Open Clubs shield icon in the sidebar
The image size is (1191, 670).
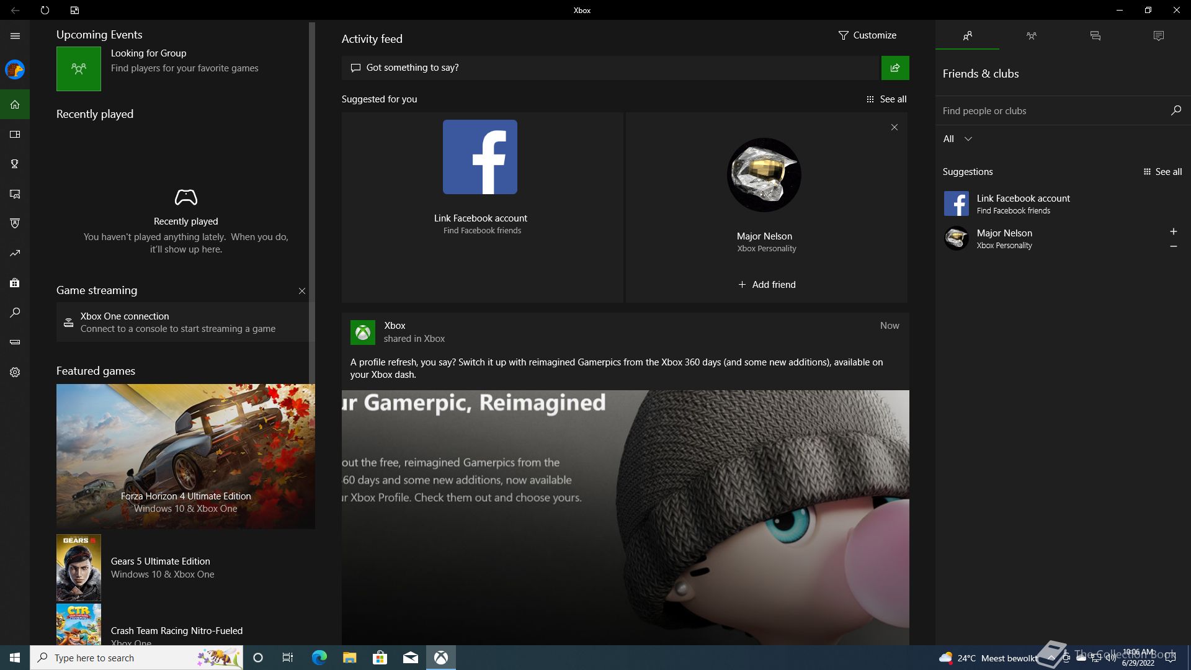pos(15,223)
